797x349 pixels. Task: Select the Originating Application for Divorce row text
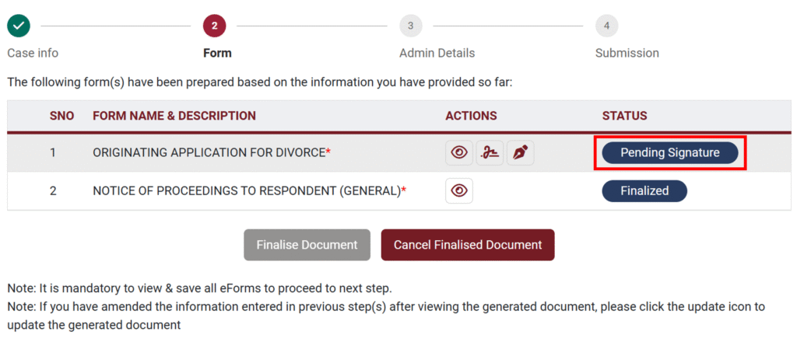click(x=209, y=152)
